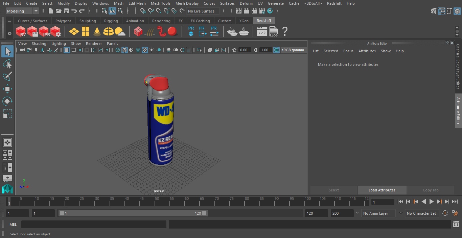Viewport: 462px width, 238px height.
Task: Click the Open Scene folder icon
Action: (59, 11)
